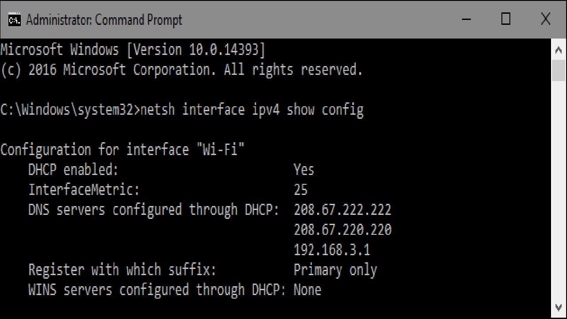Screen dimensions: 567x319
Task: Click the "Administrator: Command Prompt" title text
Action: coord(104,20)
